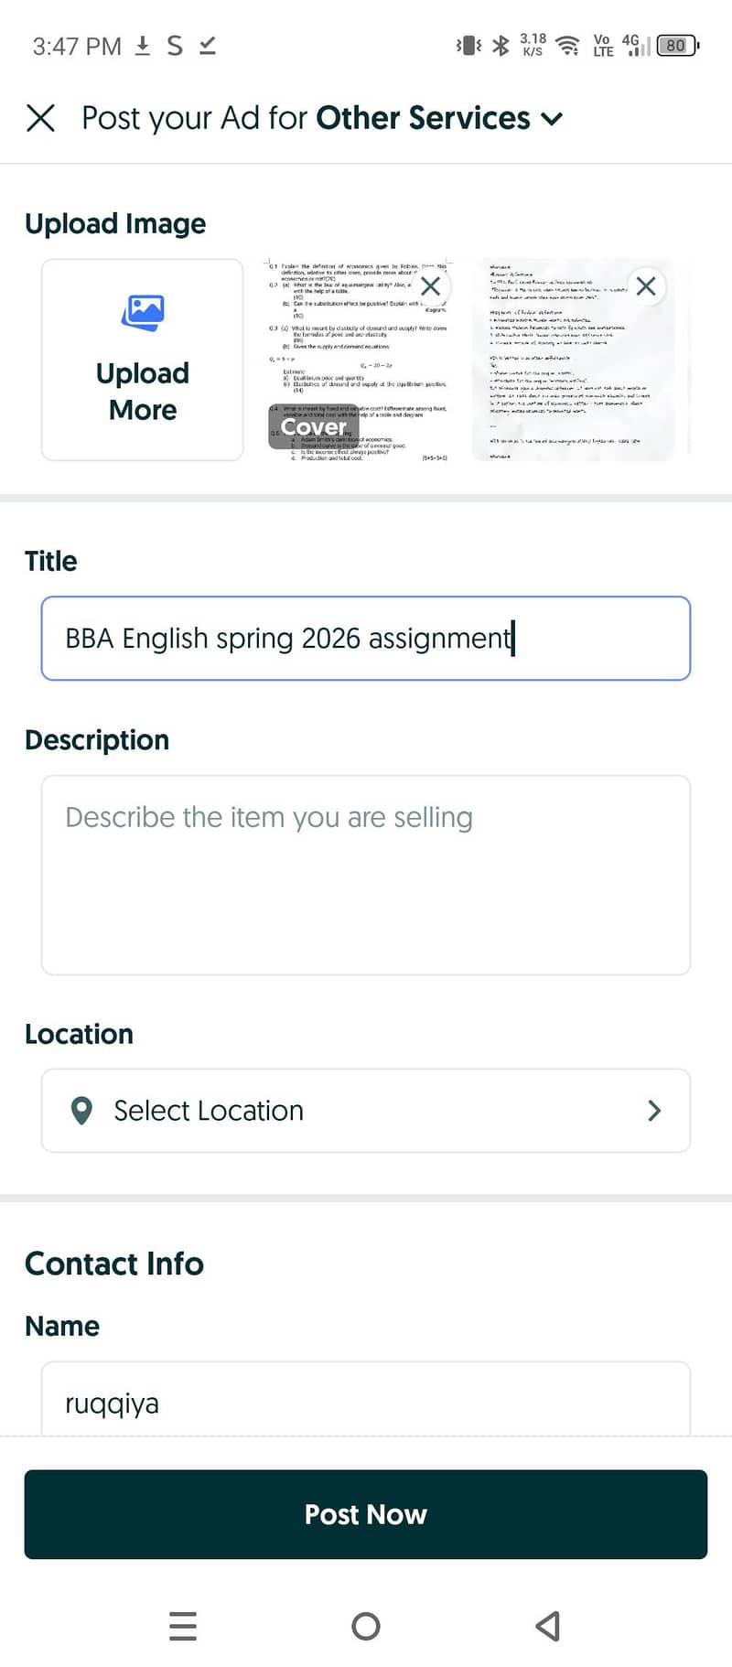Image resolution: width=732 pixels, height=1667 pixels.
Task: Tap the Android back triangle button
Action: (547, 1626)
